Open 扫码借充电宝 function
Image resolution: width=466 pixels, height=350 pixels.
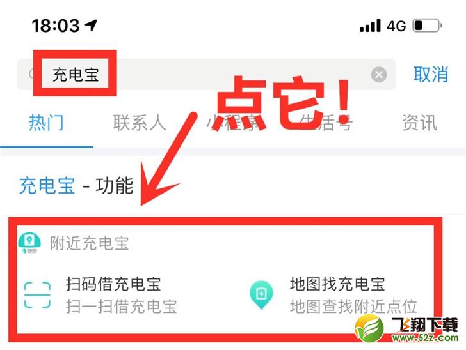pos(113,284)
